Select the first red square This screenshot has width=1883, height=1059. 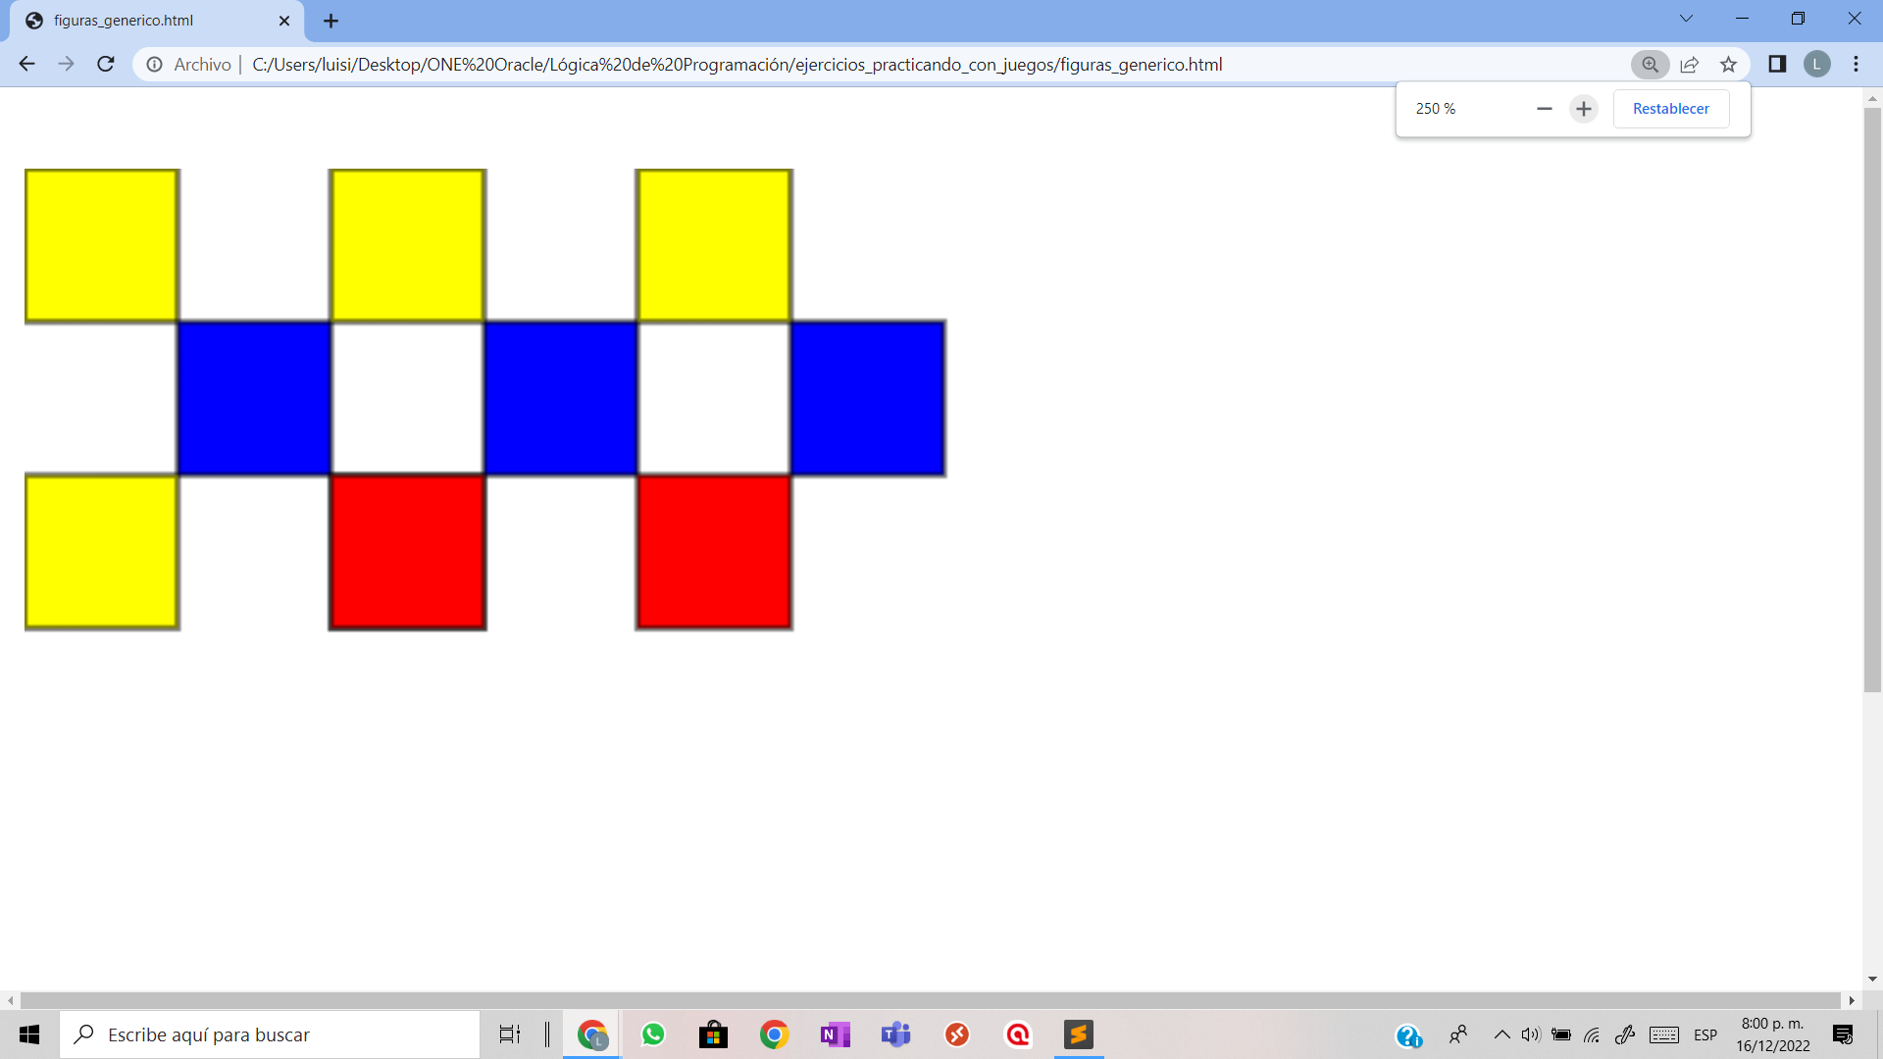(x=408, y=552)
